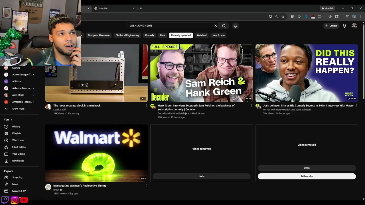Click Undo above Tell us why
The height and width of the screenshot is (205, 365).
pos(307,168)
